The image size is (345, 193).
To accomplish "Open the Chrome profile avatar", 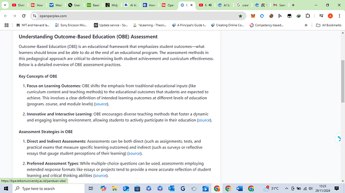I will (x=330, y=16).
